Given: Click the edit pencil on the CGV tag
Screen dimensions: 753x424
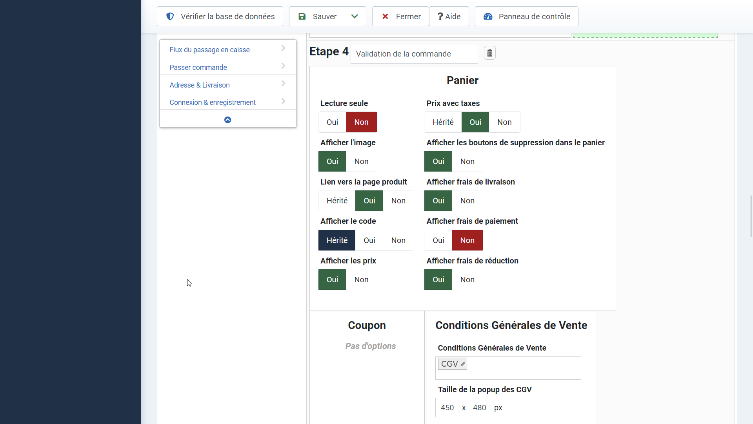Looking at the screenshot, I should coord(463,364).
